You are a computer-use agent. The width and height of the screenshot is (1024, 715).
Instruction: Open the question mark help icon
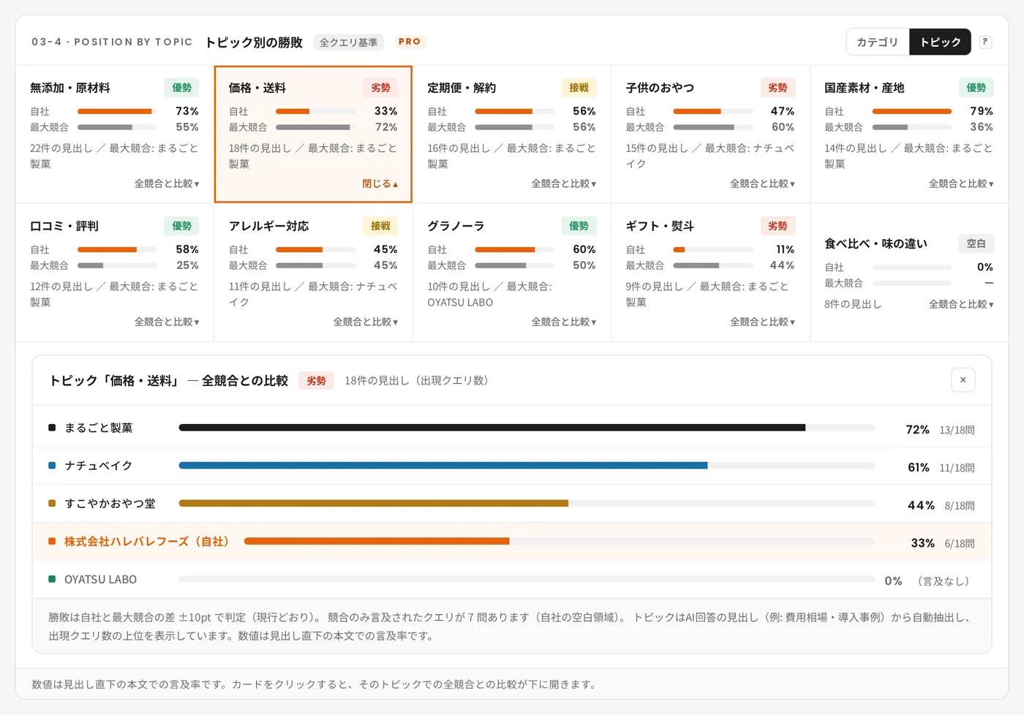click(985, 42)
